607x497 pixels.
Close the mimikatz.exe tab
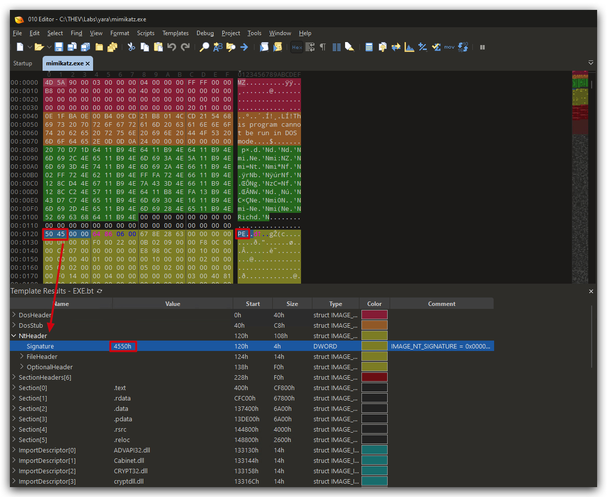point(88,64)
